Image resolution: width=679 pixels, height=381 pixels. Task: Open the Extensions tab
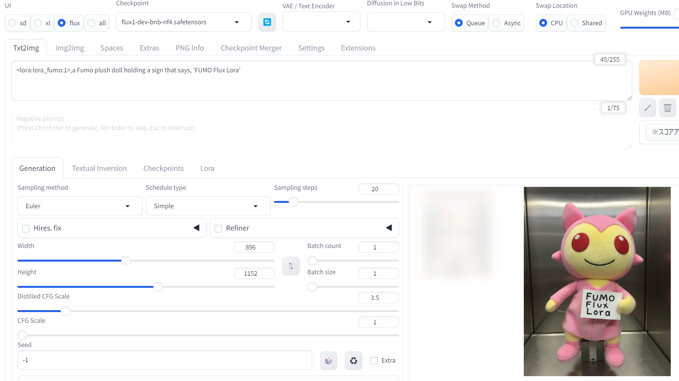click(x=358, y=48)
